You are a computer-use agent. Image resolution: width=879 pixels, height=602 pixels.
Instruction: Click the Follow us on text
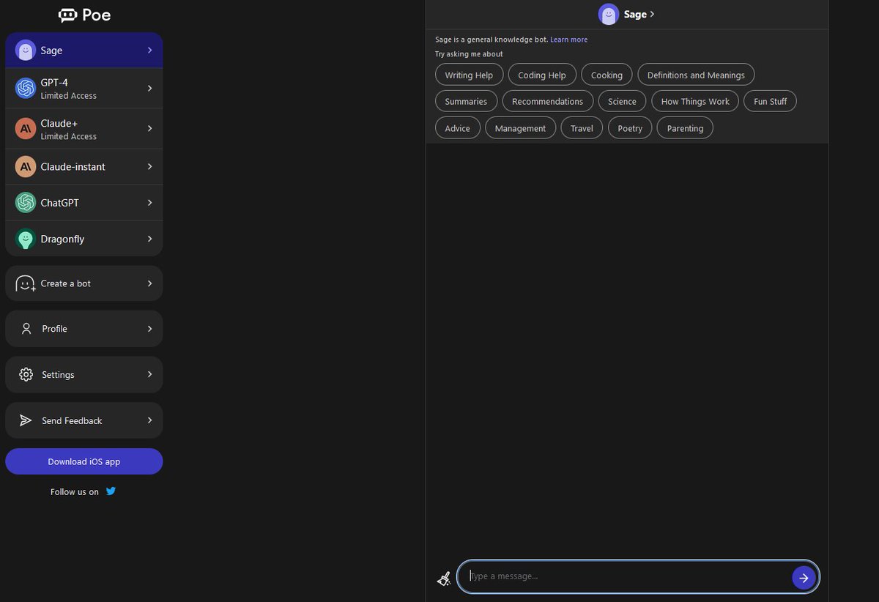click(x=75, y=492)
